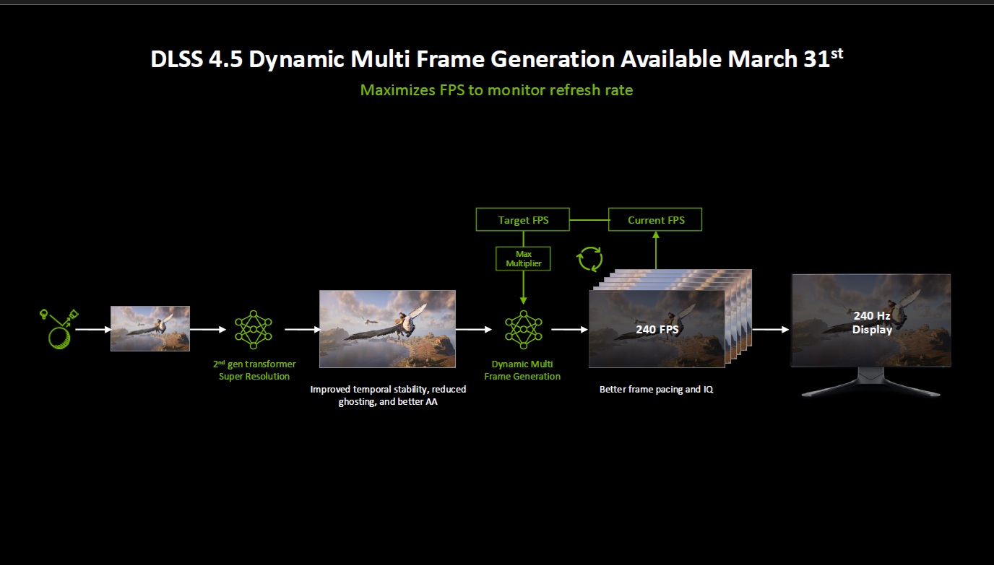Click the 240 Hz Display monitor

871,325
